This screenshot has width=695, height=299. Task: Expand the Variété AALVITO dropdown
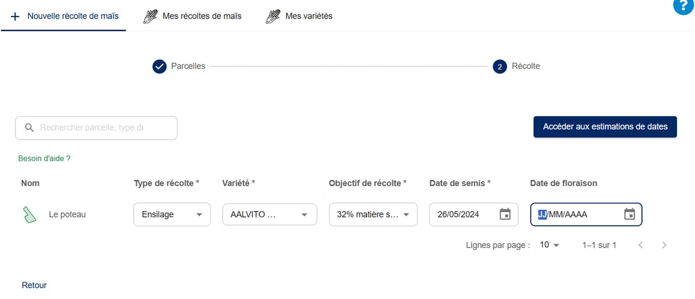[270, 214]
